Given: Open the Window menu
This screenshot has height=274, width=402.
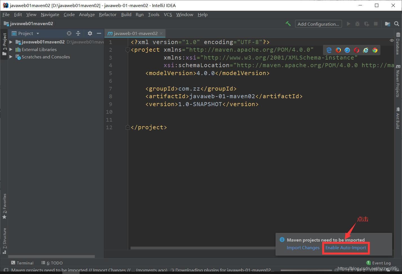Looking at the screenshot, I should pyautogui.click(x=185, y=14).
